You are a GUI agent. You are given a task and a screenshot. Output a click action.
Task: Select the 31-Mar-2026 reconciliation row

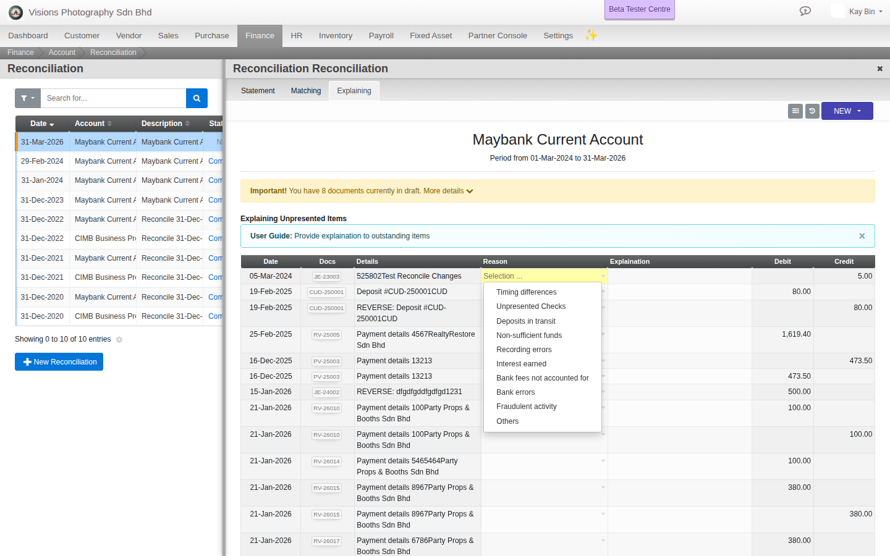(x=119, y=142)
